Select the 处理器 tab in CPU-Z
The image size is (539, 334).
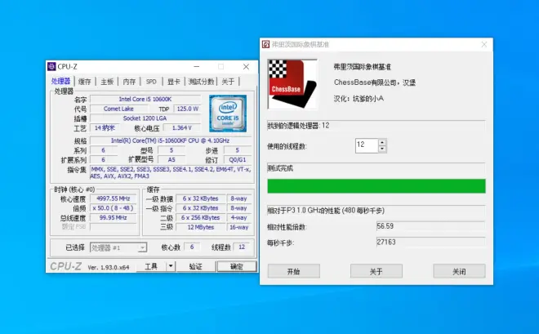61,81
